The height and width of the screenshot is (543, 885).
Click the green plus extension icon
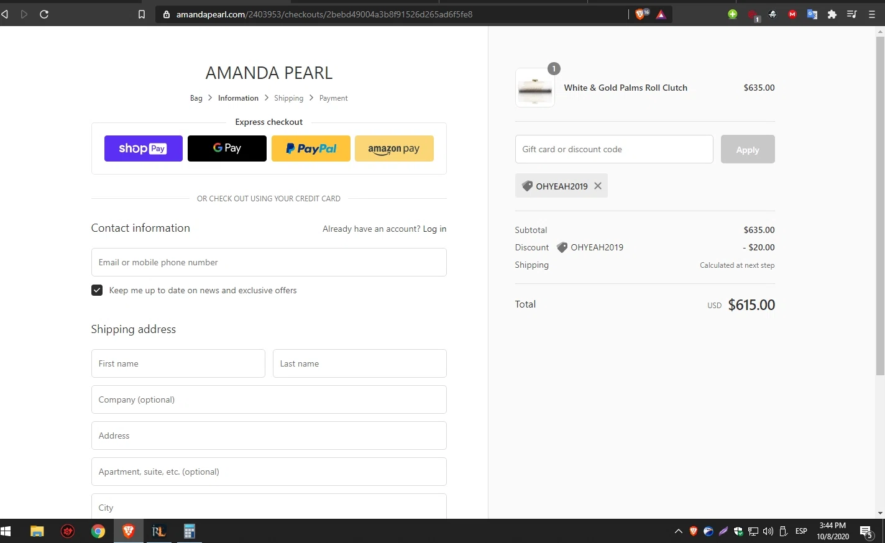click(733, 14)
